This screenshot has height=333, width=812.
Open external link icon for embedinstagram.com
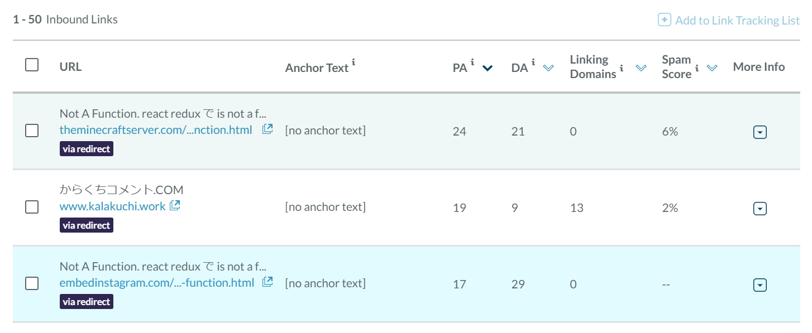click(x=268, y=282)
